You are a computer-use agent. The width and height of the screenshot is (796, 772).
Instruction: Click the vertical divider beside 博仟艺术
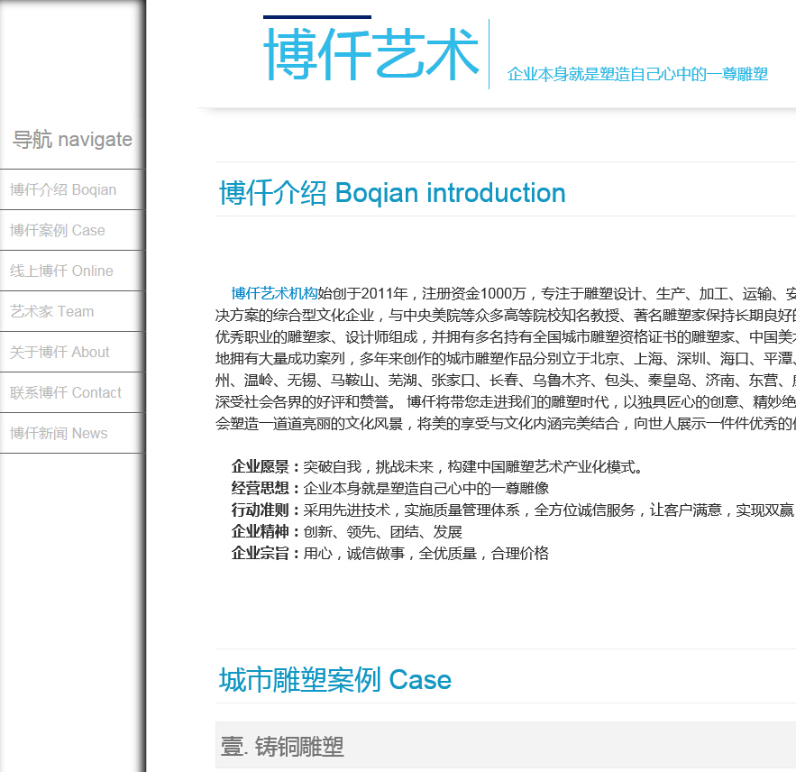pyautogui.click(x=490, y=54)
